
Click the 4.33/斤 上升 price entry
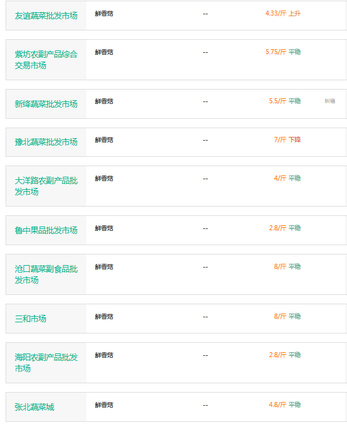point(283,13)
